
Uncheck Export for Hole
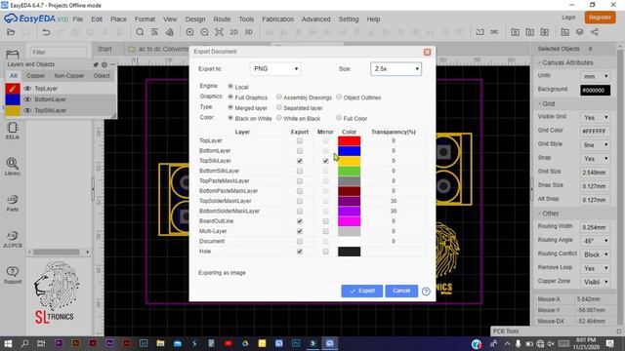pyautogui.click(x=300, y=252)
